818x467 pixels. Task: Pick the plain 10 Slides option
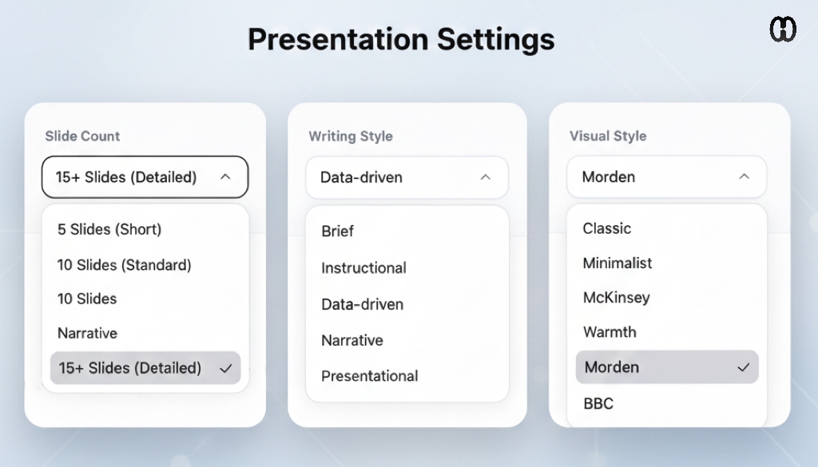[x=87, y=299]
